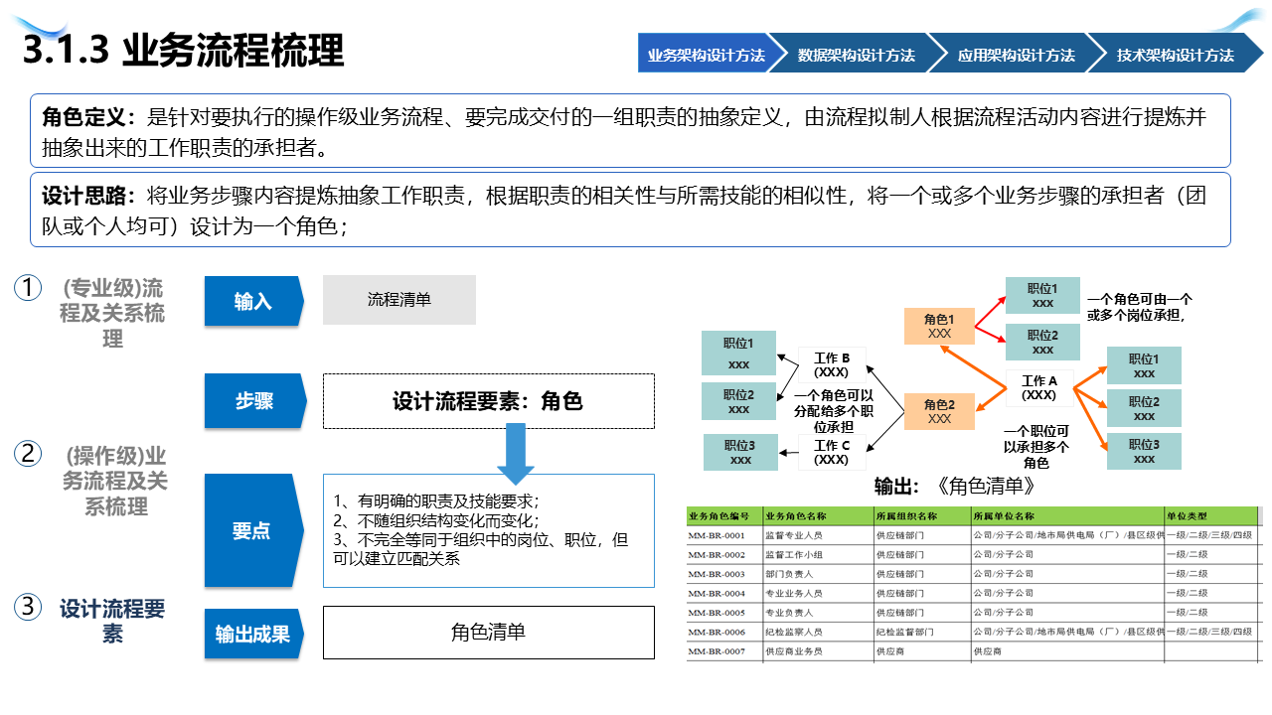Click 职位3 box pointed to by 工作 C
The image size is (1272, 715).
pyautogui.click(x=740, y=452)
